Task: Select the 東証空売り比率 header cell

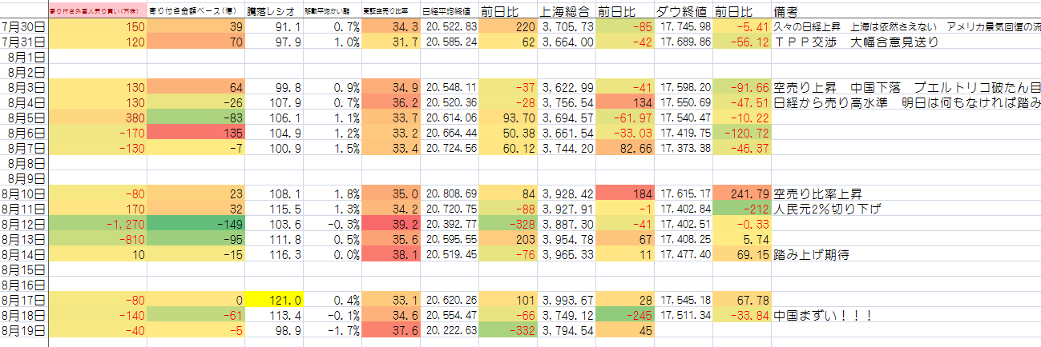Action: coord(390,12)
